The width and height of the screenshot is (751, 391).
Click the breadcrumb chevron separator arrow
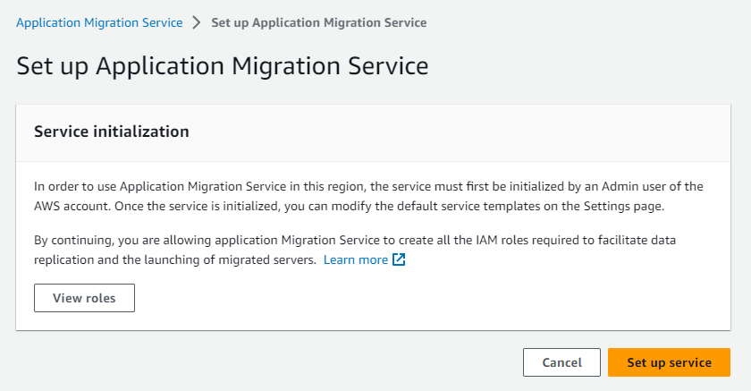197,22
